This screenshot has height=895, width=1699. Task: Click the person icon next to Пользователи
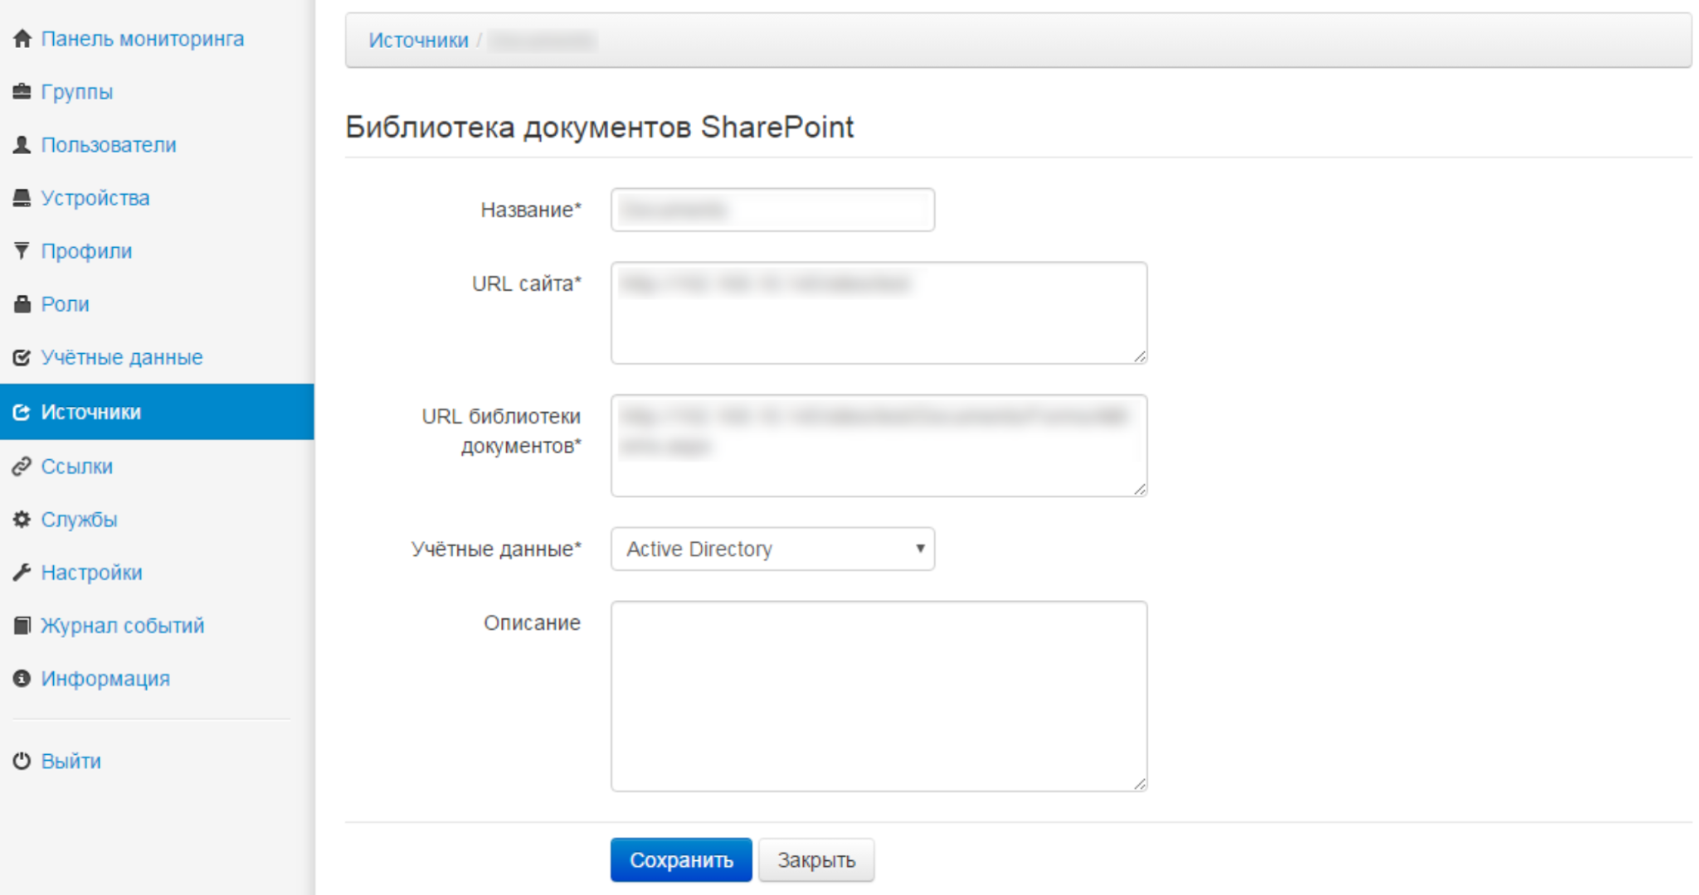coord(22,145)
